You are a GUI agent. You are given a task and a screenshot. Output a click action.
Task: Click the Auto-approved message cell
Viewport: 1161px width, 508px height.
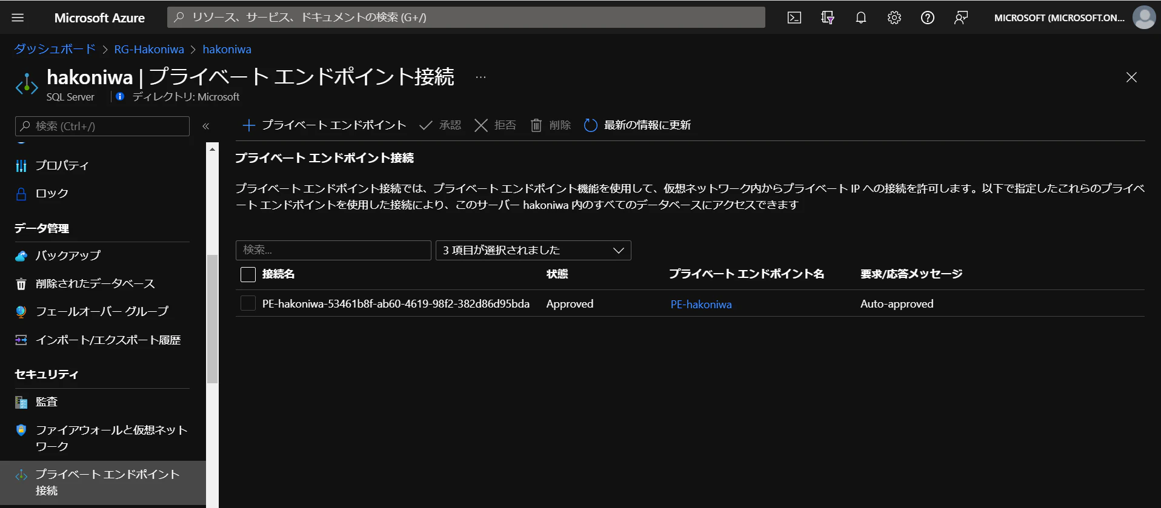point(897,304)
